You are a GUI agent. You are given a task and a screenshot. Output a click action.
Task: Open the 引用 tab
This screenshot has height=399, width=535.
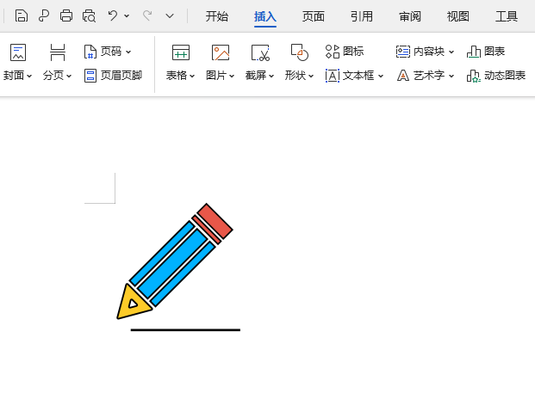pyautogui.click(x=362, y=16)
